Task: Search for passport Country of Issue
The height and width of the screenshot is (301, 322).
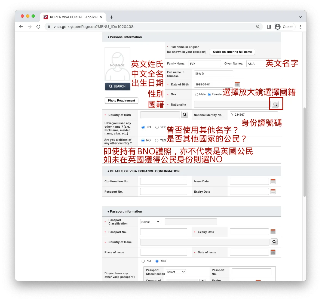Action: click(274, 242)
